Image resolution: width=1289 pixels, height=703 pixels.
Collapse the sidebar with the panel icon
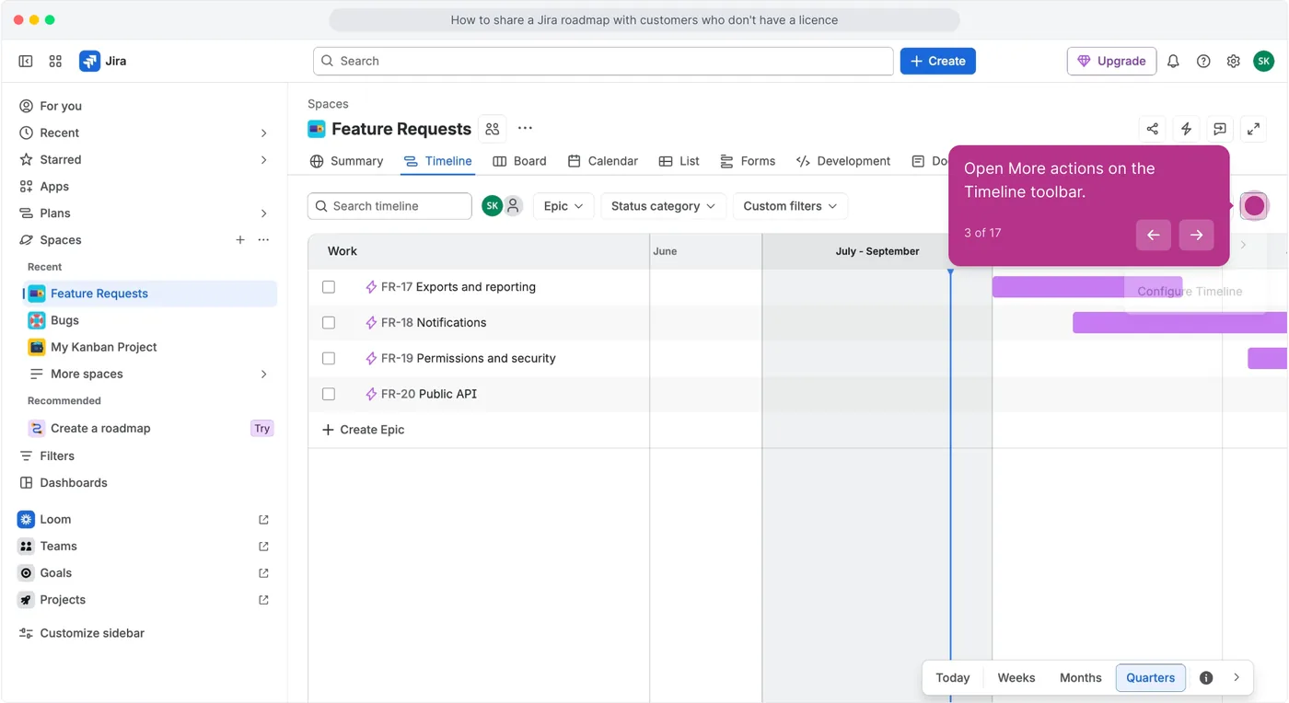click(x=26, y=61)
